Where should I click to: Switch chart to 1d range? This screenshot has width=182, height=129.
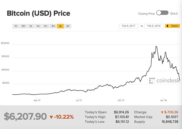(31, 26)
